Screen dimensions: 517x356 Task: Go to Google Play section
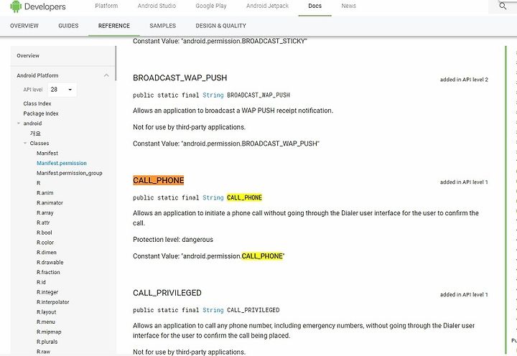coord(211,6)
